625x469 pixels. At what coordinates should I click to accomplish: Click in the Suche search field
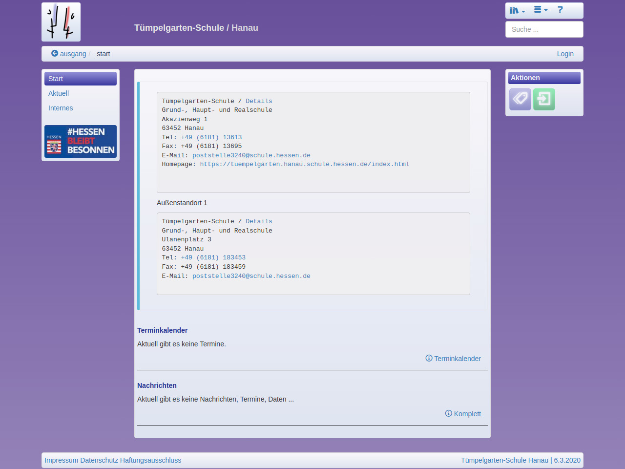[544, 29]
